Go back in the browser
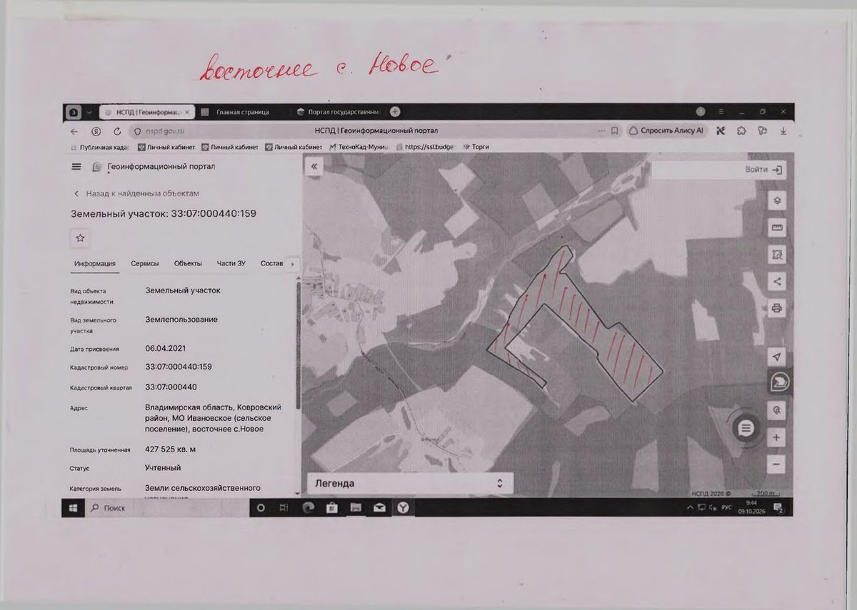857x610 pixels. coord(74,131)
